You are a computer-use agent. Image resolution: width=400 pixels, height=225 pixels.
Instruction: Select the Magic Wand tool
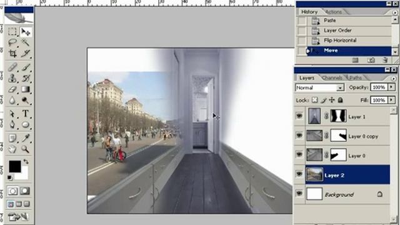point(26,42)
